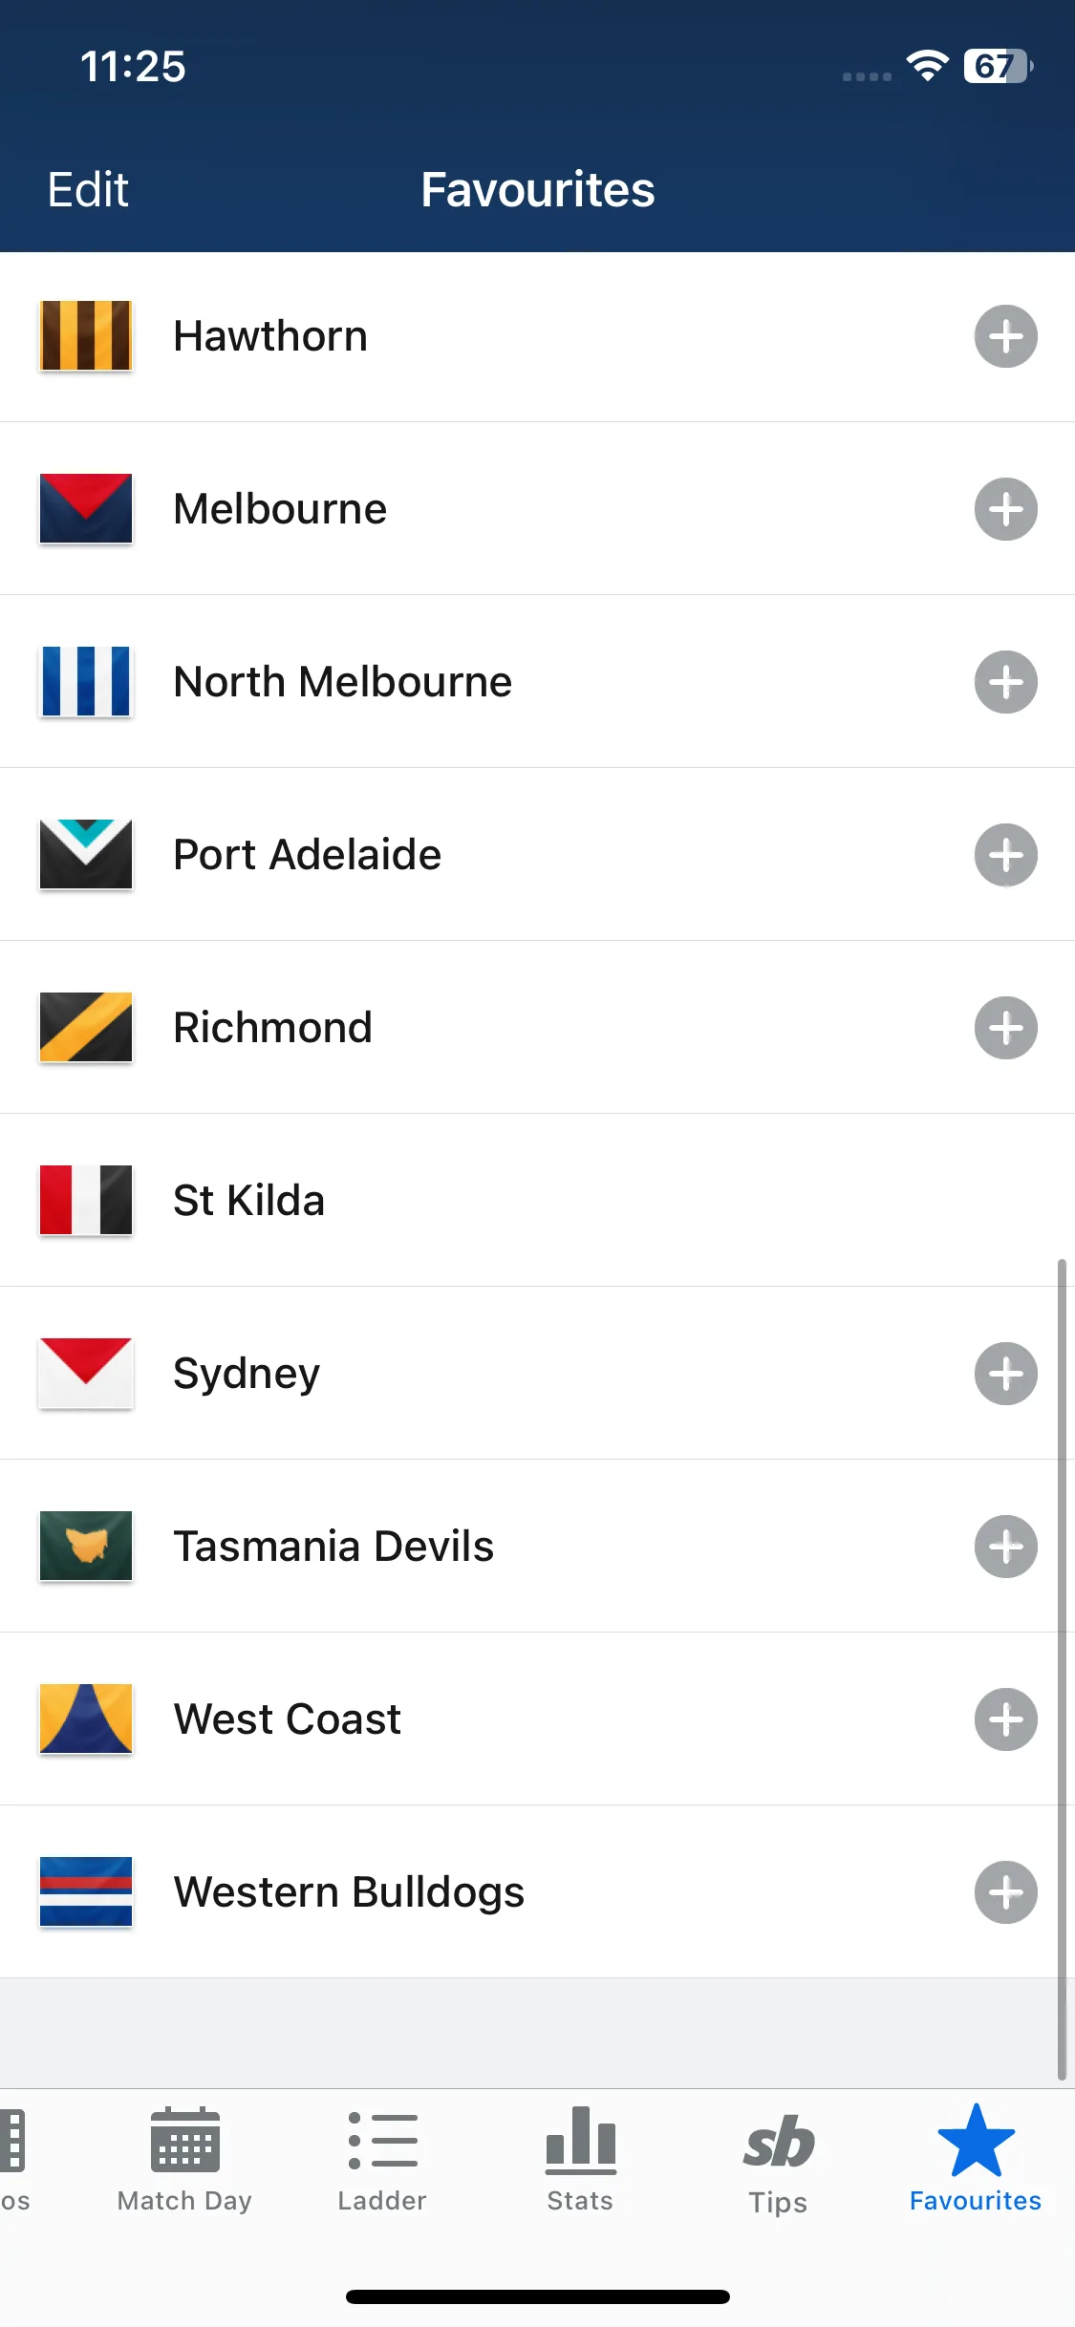Screen dimensions: 1075x2327
Task: Go to the Tips tab
Action: point(778,2161)
